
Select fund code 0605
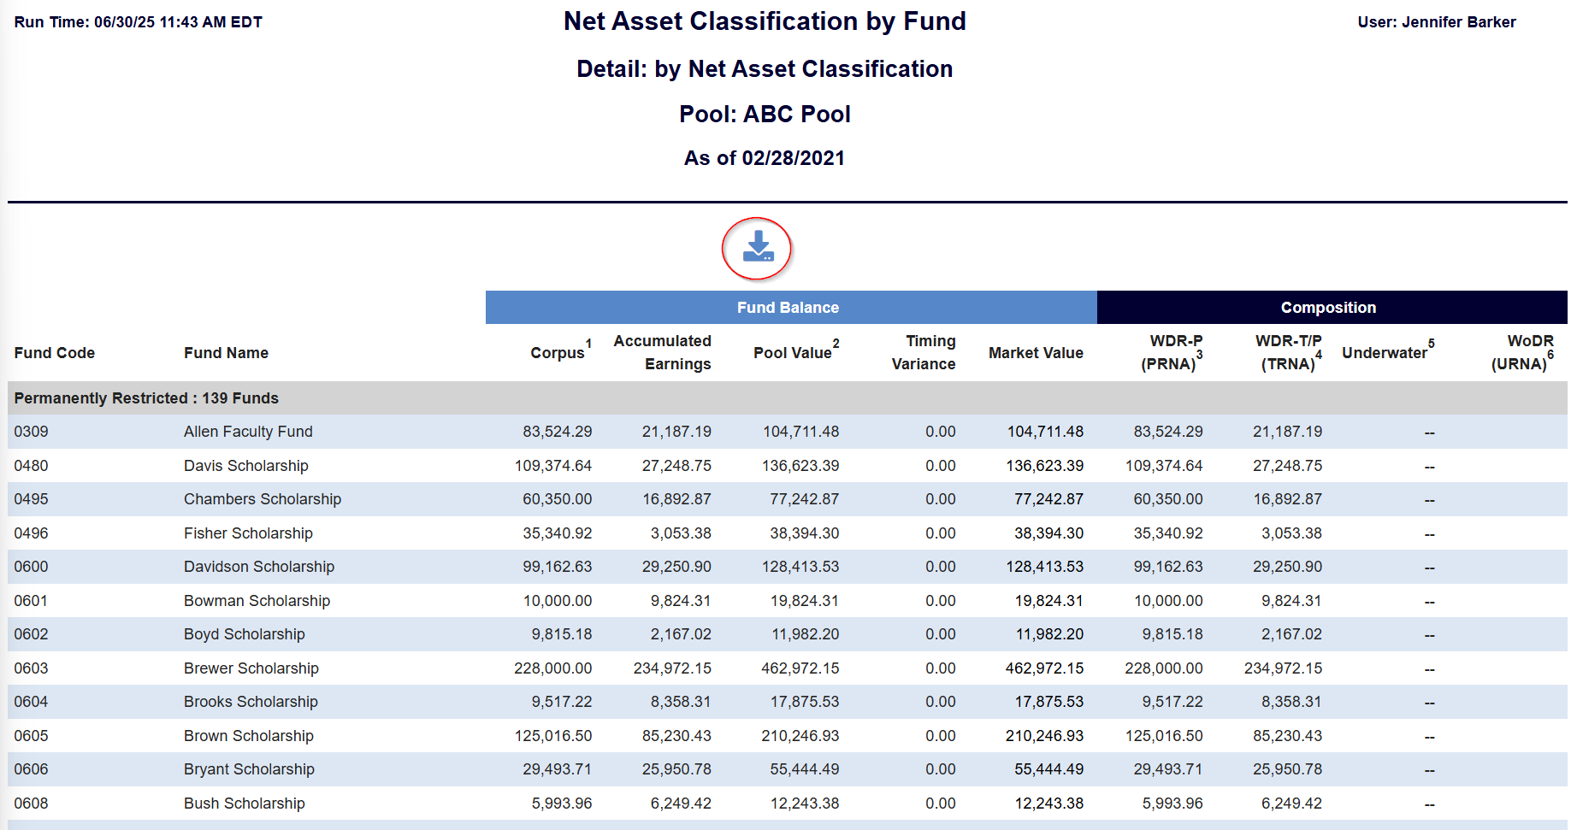click(31, 736)
